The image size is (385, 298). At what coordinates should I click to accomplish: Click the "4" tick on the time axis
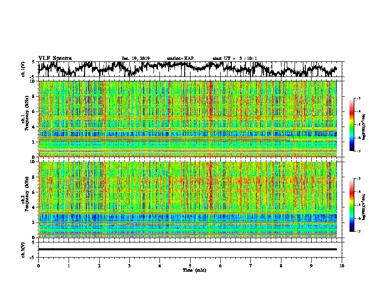(160, 266)
